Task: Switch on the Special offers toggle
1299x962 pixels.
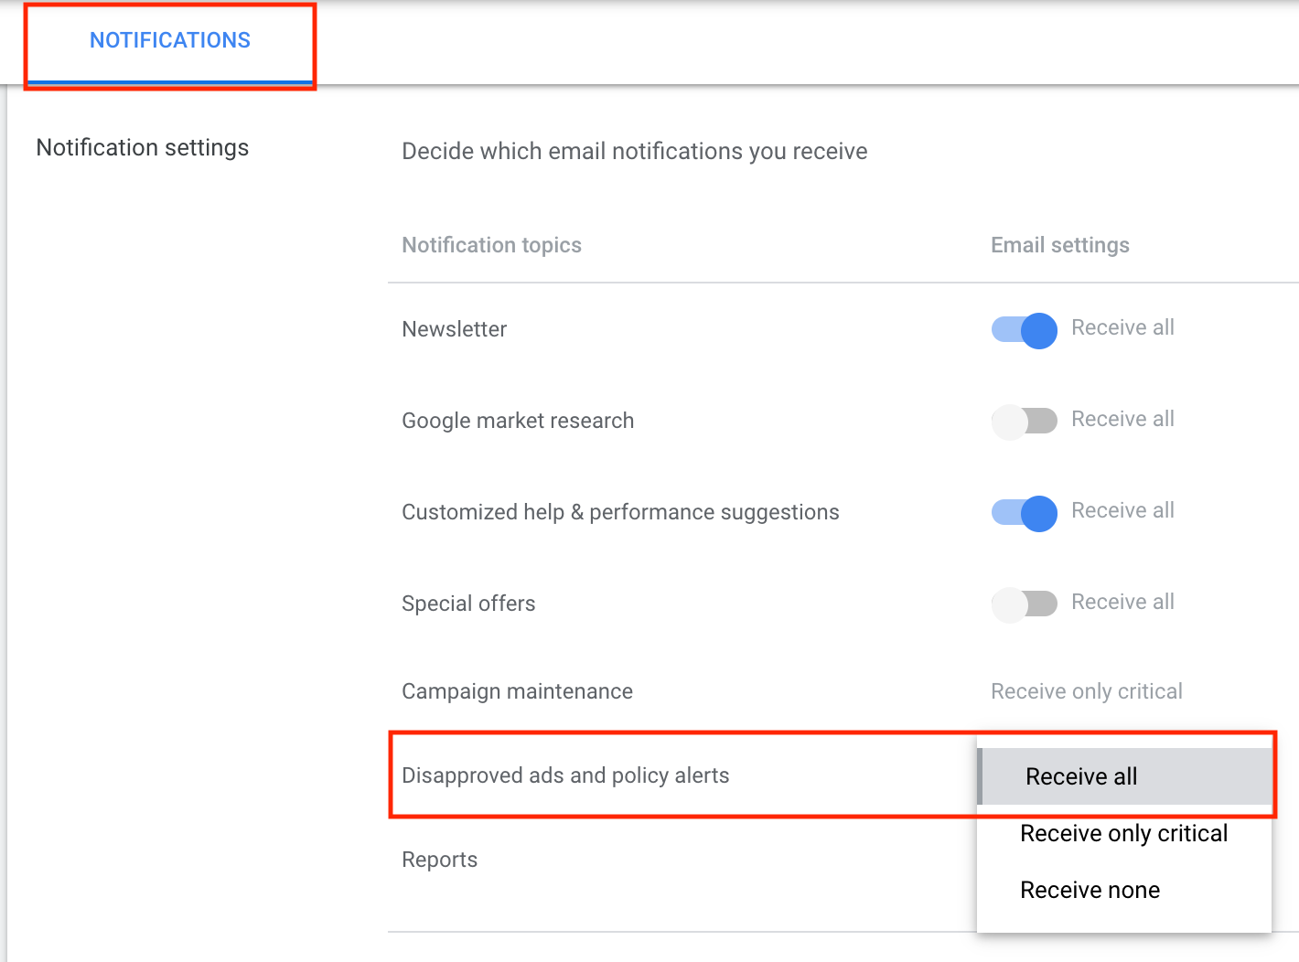Action: 1025,604
